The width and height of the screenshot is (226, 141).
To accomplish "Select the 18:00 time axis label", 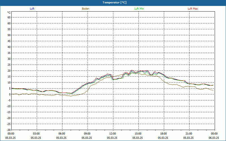I will pyautogui.click(x=164, y=134).
